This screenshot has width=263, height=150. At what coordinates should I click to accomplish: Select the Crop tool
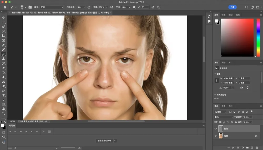click(x=3, y=36)
